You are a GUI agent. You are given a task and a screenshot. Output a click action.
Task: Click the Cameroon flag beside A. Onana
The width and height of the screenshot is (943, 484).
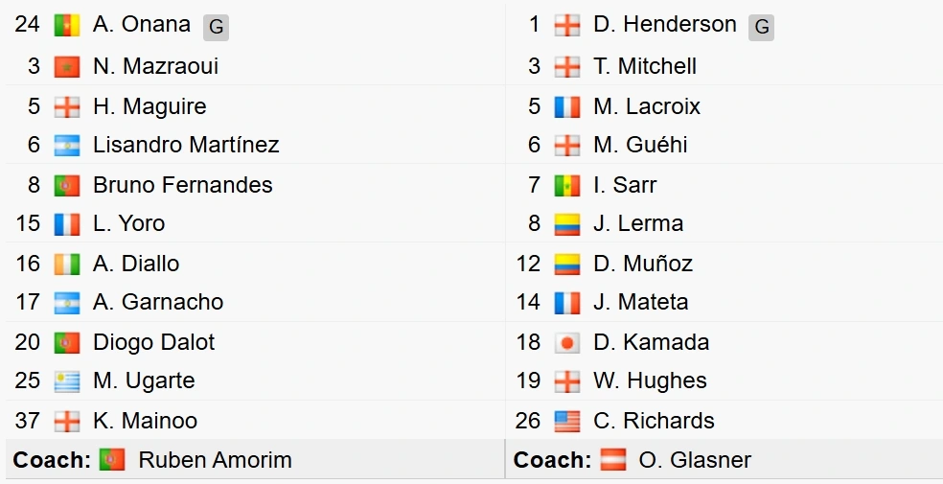(x=67, y=25)
